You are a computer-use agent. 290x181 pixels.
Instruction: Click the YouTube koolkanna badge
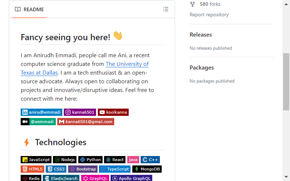(x=113, y=112)
